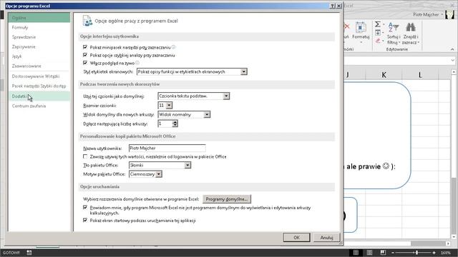Collapse the ribbon with the caret icon
The image size is (458, 257).
pyautogui.click(x=452, y=49)
